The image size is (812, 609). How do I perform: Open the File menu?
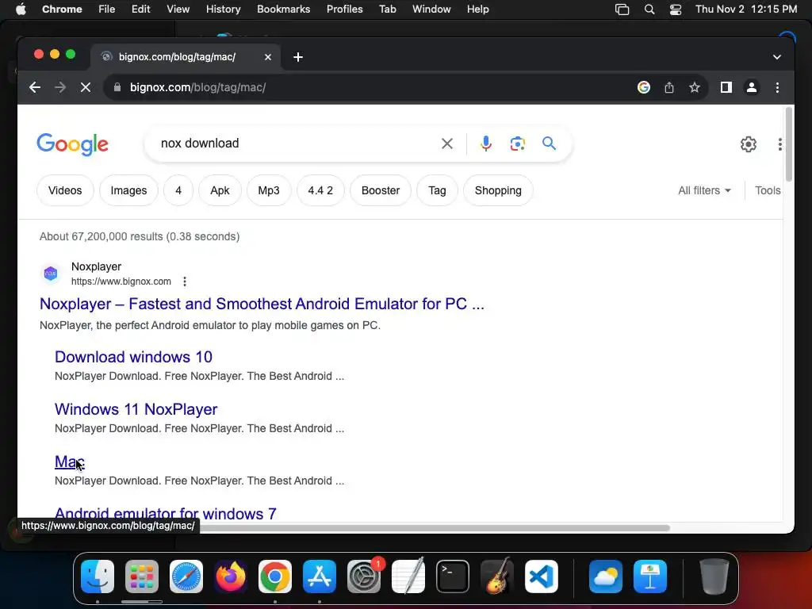(107, 9)
